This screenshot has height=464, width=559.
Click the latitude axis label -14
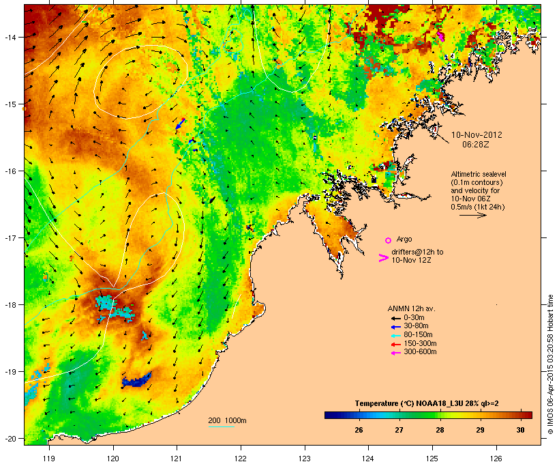10,37
